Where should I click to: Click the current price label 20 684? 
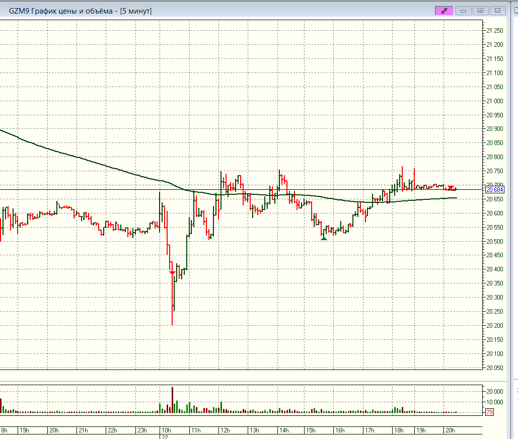tap(495, 190)
